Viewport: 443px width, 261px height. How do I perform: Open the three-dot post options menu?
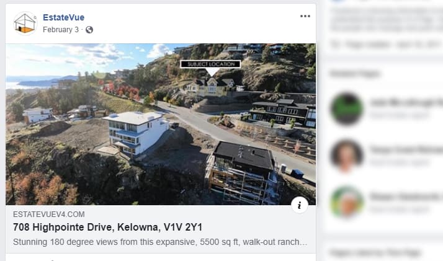click(305, 16)
